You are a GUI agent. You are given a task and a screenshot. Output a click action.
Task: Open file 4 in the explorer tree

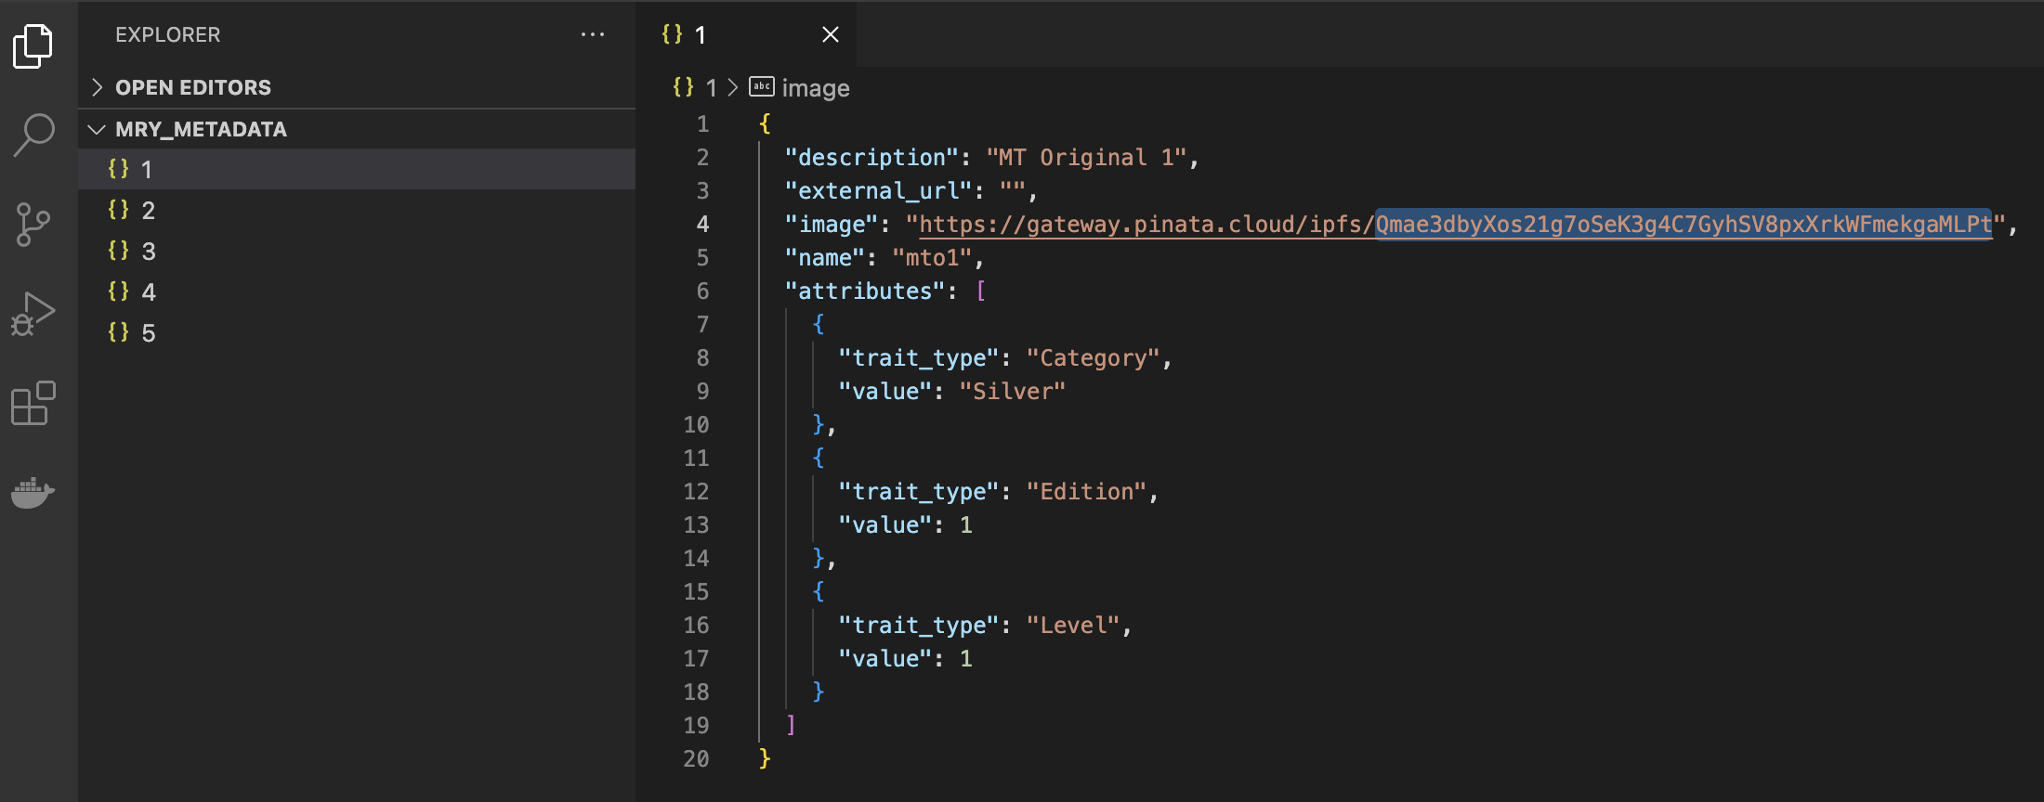pos(357,291)
